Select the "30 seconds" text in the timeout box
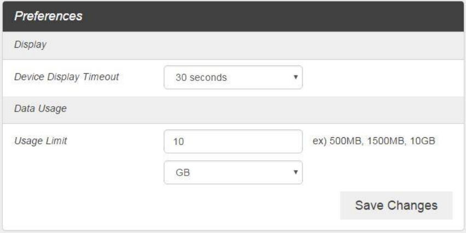The height and width of the screenshot is (233, 466). pyautogui.click(x=200, y=78)
